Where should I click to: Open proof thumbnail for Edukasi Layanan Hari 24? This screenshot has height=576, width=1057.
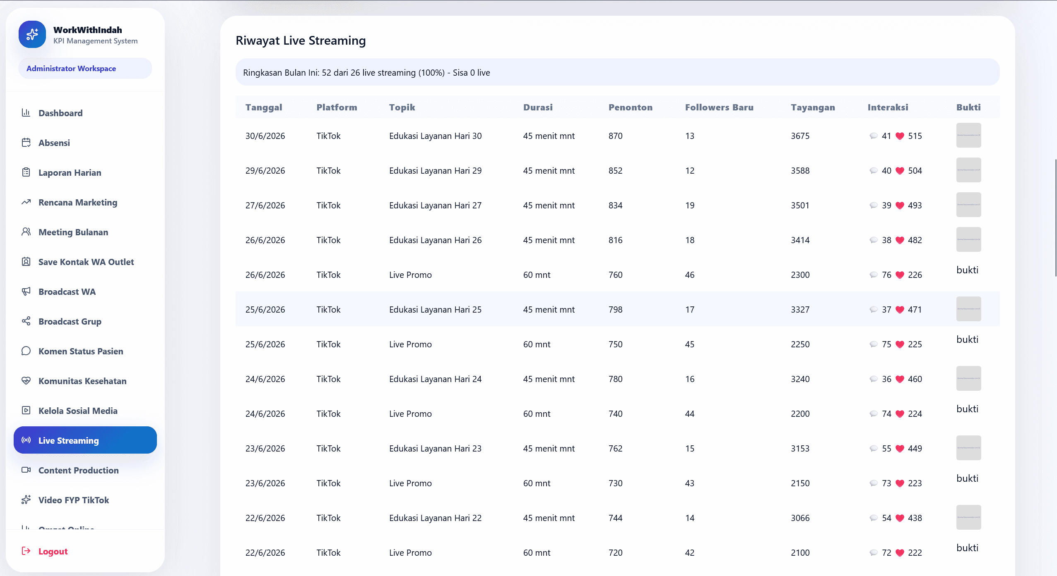968,378
